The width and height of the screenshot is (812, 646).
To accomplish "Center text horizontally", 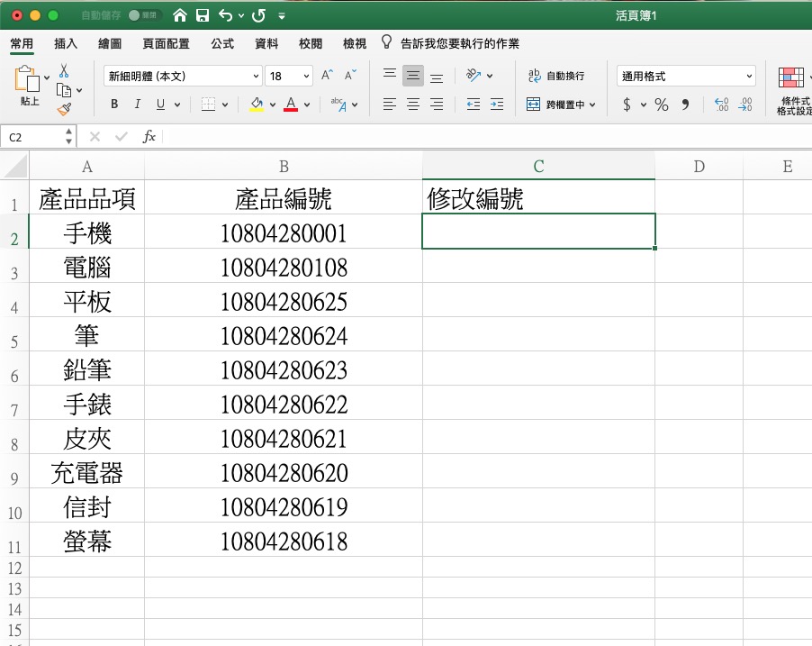I will point(413,105).
